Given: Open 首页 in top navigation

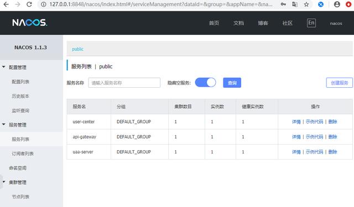Looking at the screenshot, I should coord(214,23).
